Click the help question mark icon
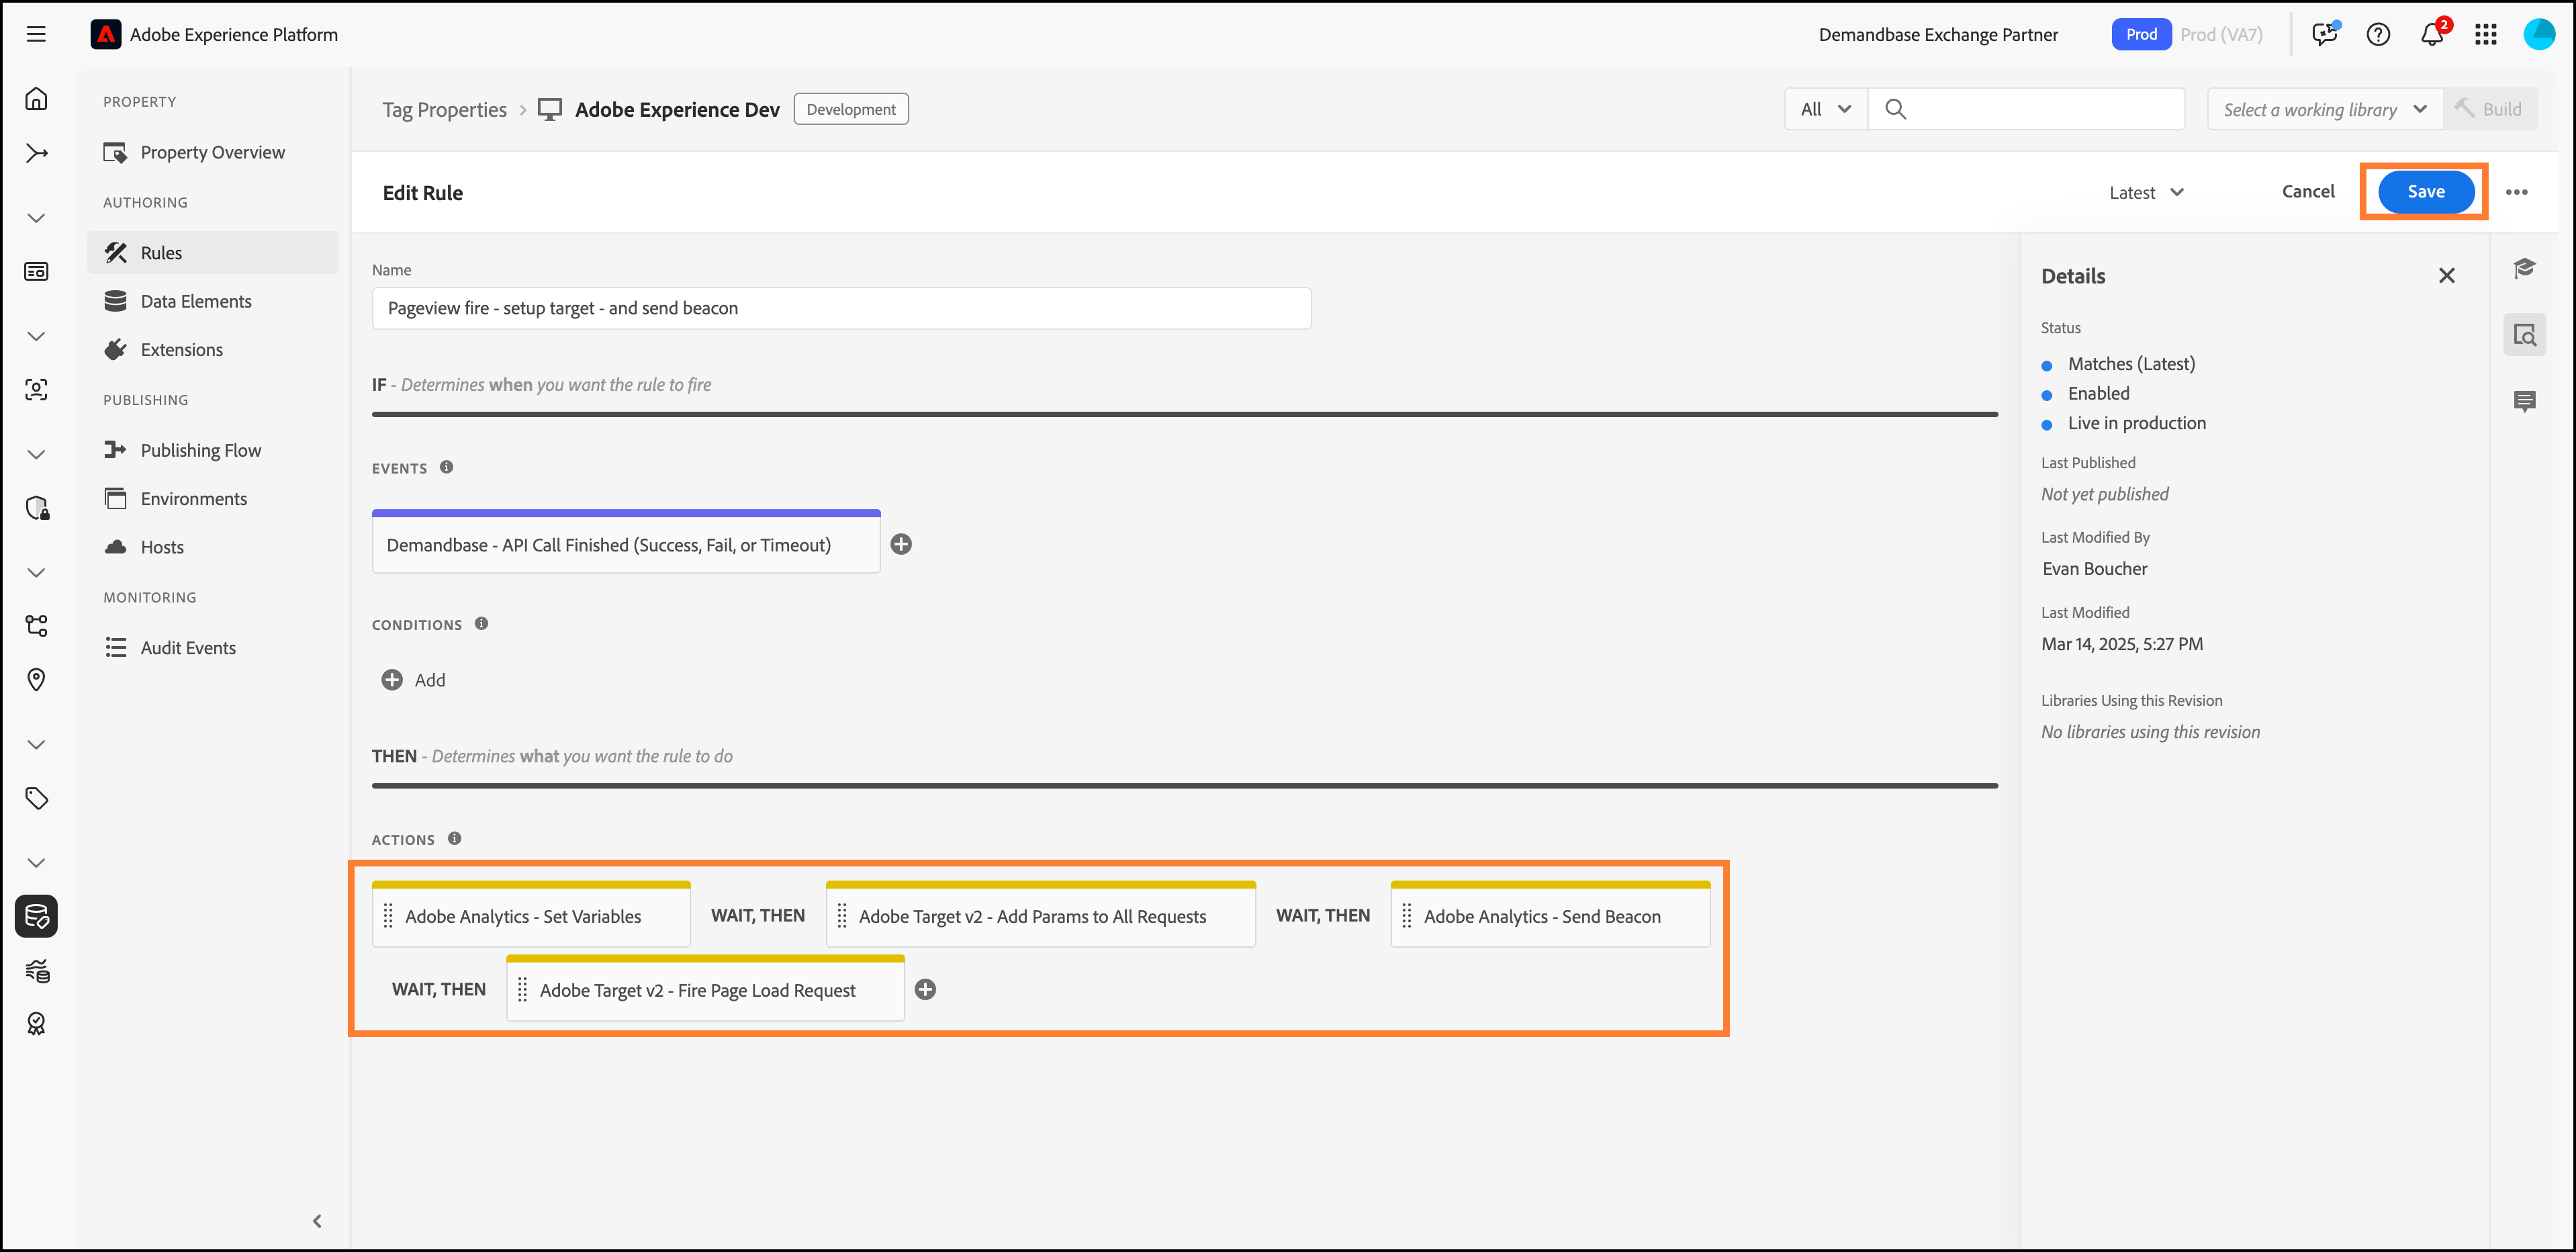 (x=2378, y=35)
